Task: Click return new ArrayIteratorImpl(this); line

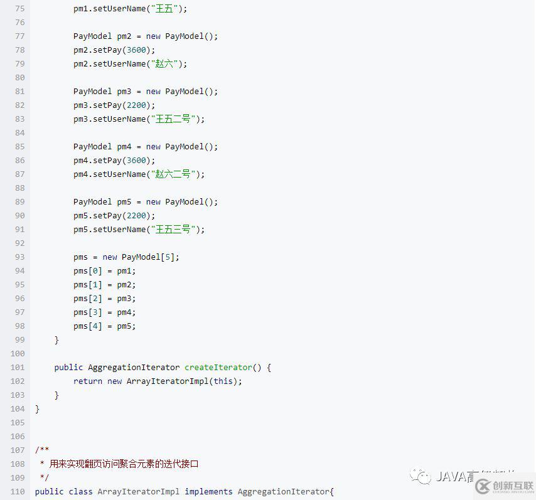Action: coord(158,381)
